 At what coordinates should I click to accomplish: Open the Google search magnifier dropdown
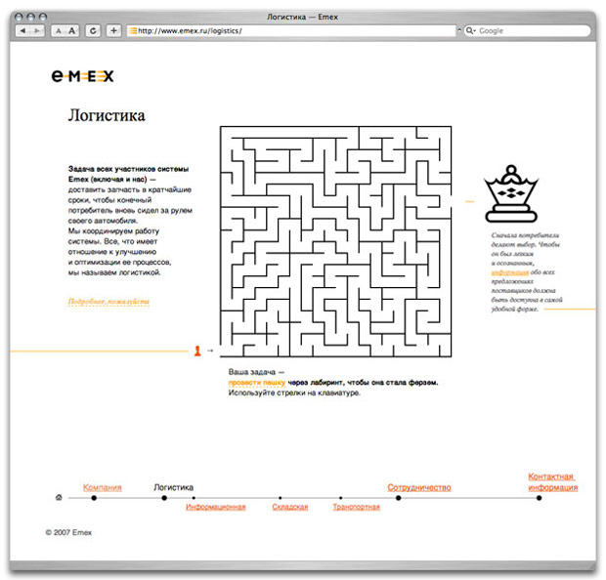[x=471, y=31]
